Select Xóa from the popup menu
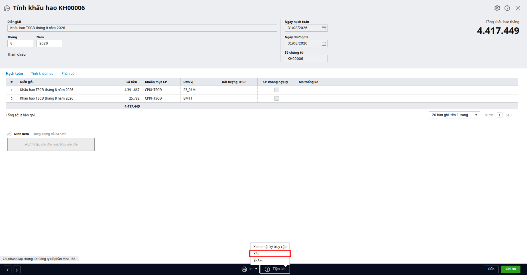Screen dimensions: 527x275 click(x=270, y=254)
